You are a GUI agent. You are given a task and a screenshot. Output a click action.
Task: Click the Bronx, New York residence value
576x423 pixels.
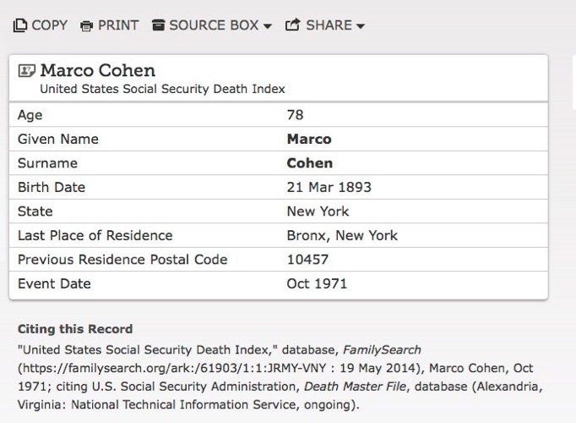coord(342,235)
